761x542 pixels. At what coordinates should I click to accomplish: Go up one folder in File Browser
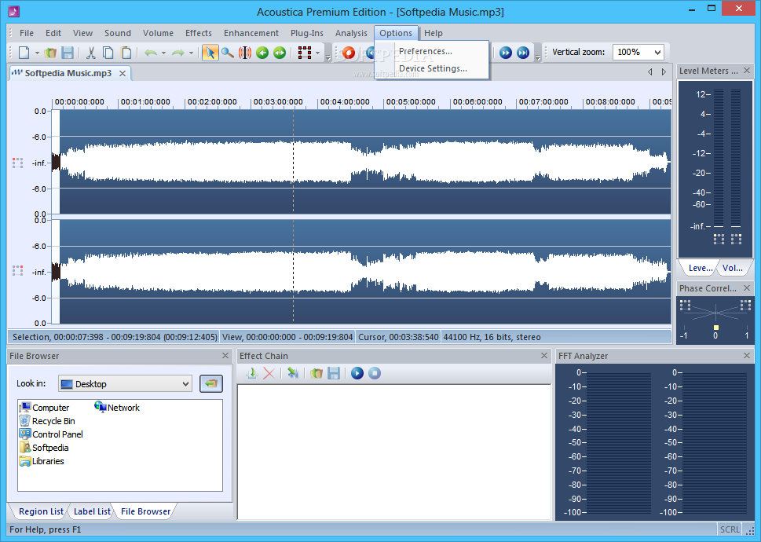pyautogui.click(x=211, y=384)
